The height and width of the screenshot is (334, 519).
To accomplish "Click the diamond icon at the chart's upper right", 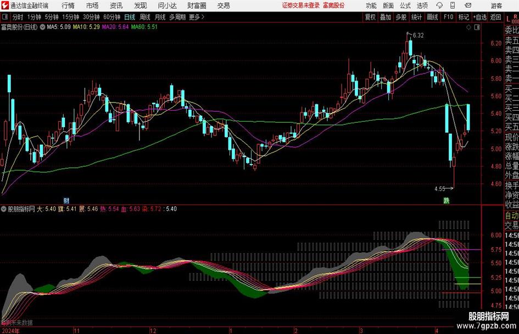I will click(468, 27).
